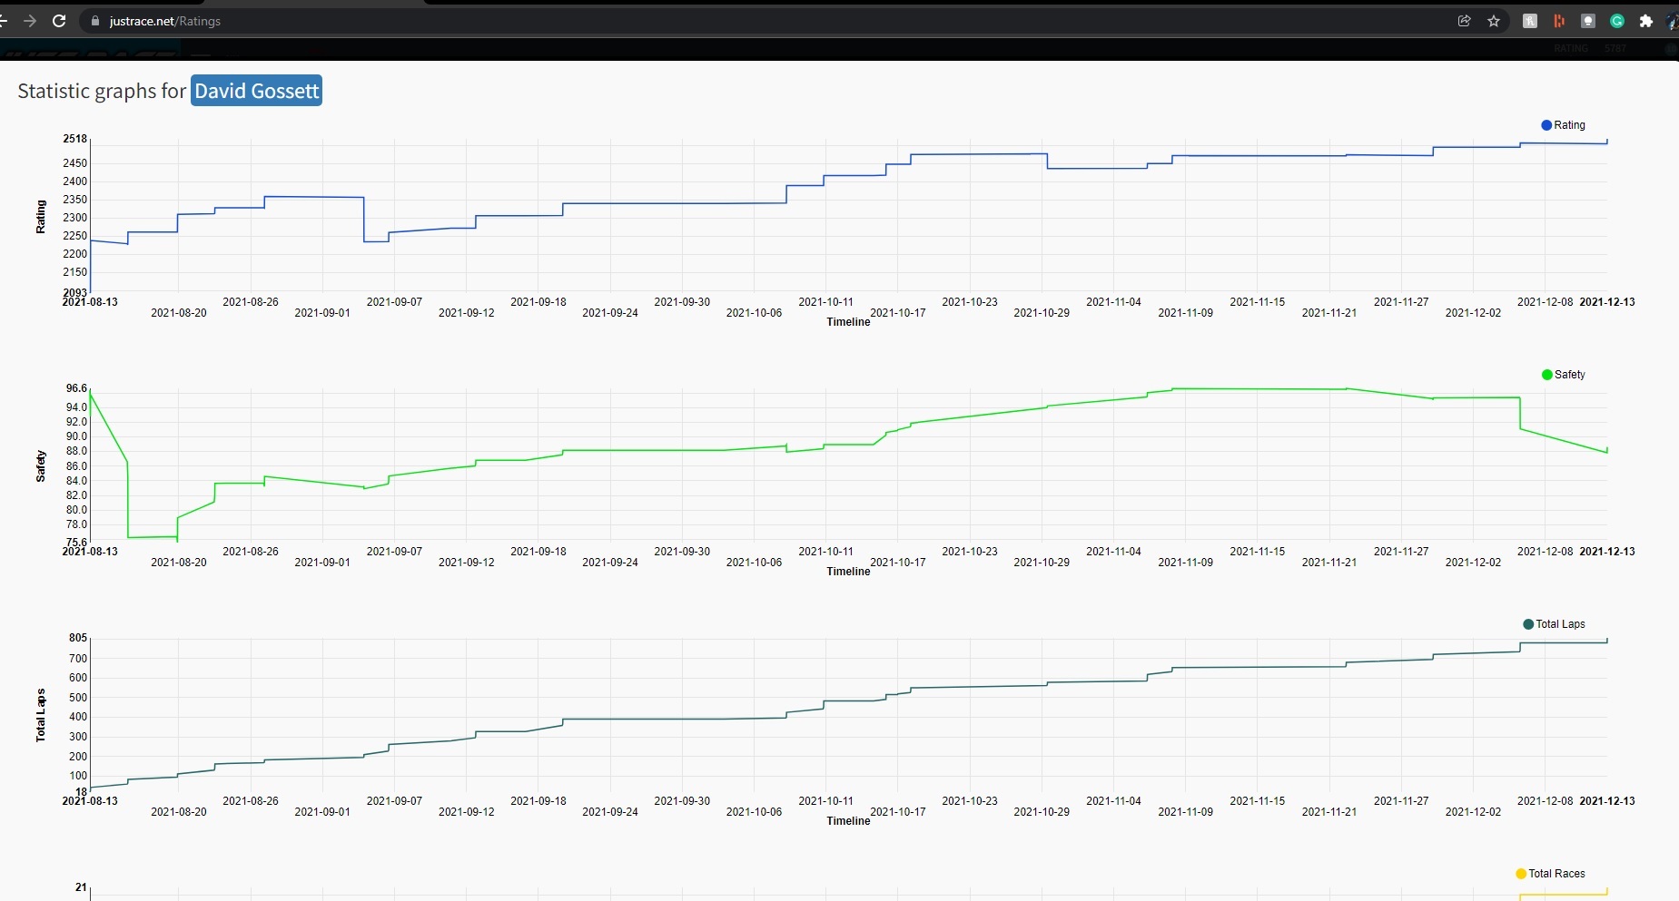
Task: Share this page via share icon
Action: click(x=1464, y=21)
